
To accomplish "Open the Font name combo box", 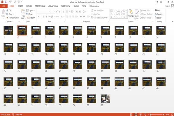I will tap(43, 12).
